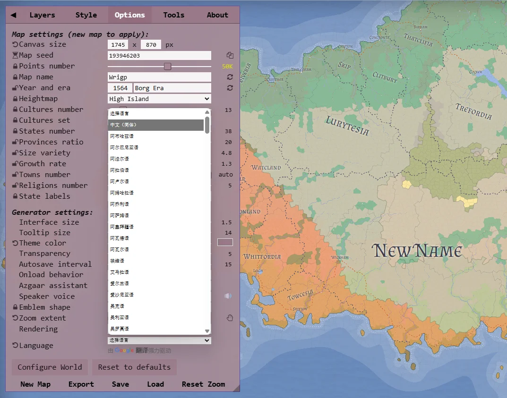Click the refresh icon beside Map name
The image size is (507, 398).
pos(230,77)
